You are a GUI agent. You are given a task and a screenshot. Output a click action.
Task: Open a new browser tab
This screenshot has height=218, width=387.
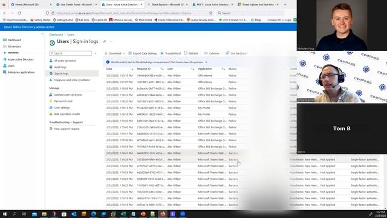point(285,4)
